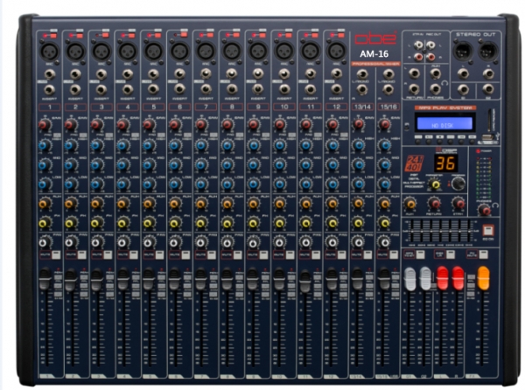Click the red RETURN master knob
This screenshot has height=390, width=525.
pos(434,204)
